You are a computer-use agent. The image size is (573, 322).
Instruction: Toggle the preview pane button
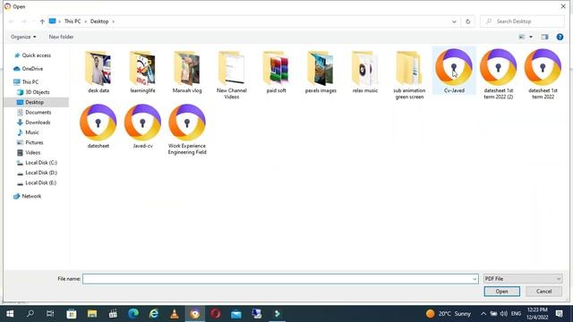point(544,37)
